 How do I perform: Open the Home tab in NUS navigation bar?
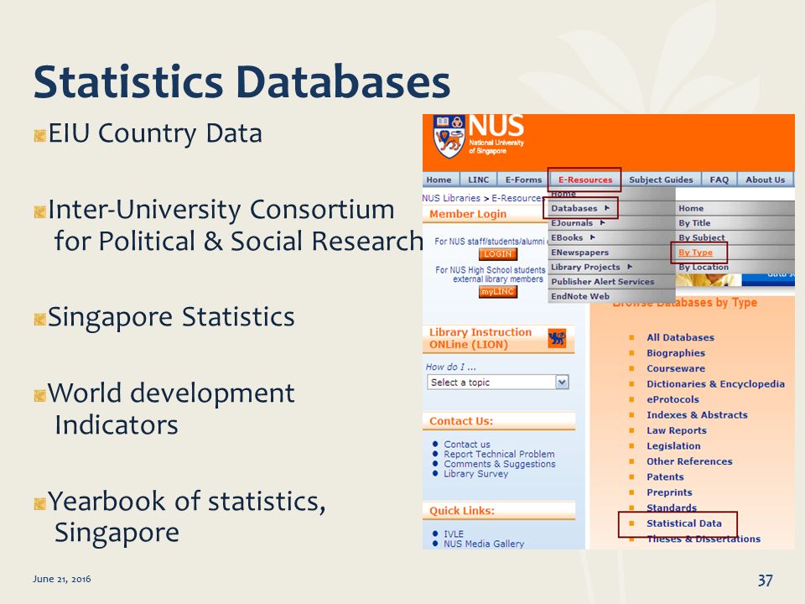coord(439,180)
